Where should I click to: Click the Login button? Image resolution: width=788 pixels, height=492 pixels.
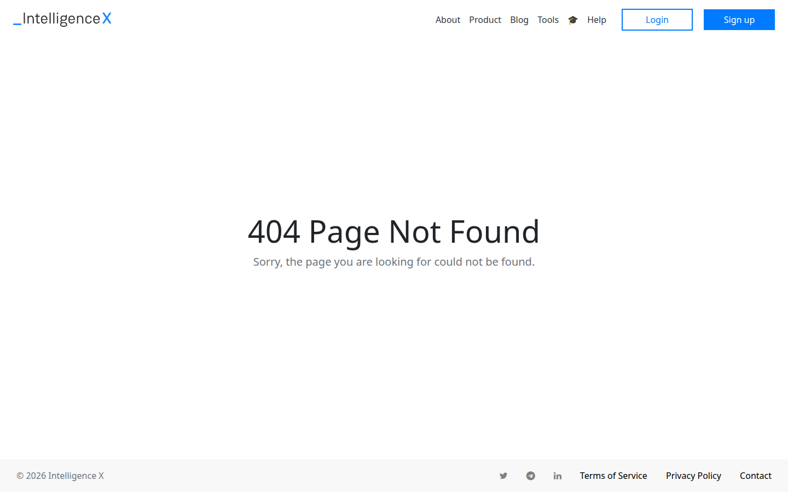(657, 20)
